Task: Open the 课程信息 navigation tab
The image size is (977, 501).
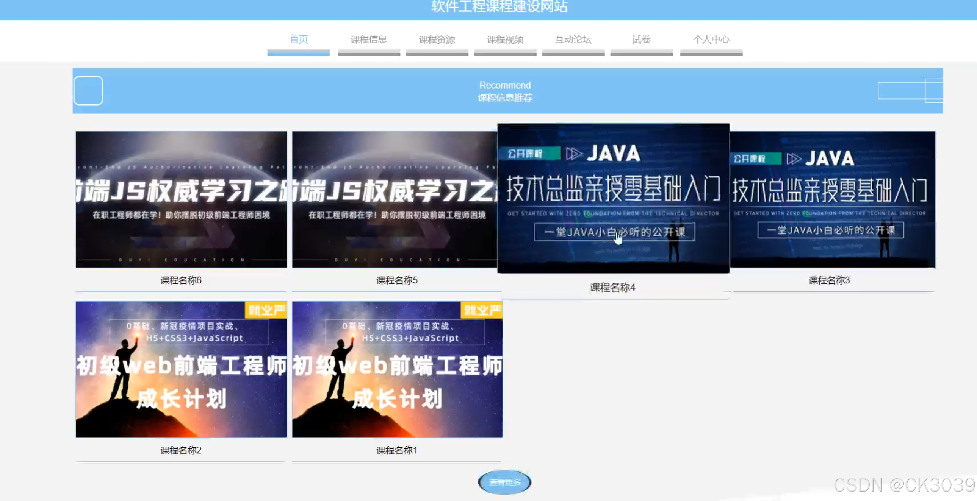Action: 369,39
